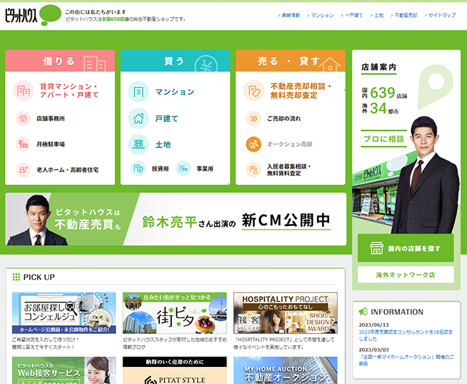Open the お部屋探しコンシェルジュ thumbnail

pyautogui.click(x=64, y=312)
